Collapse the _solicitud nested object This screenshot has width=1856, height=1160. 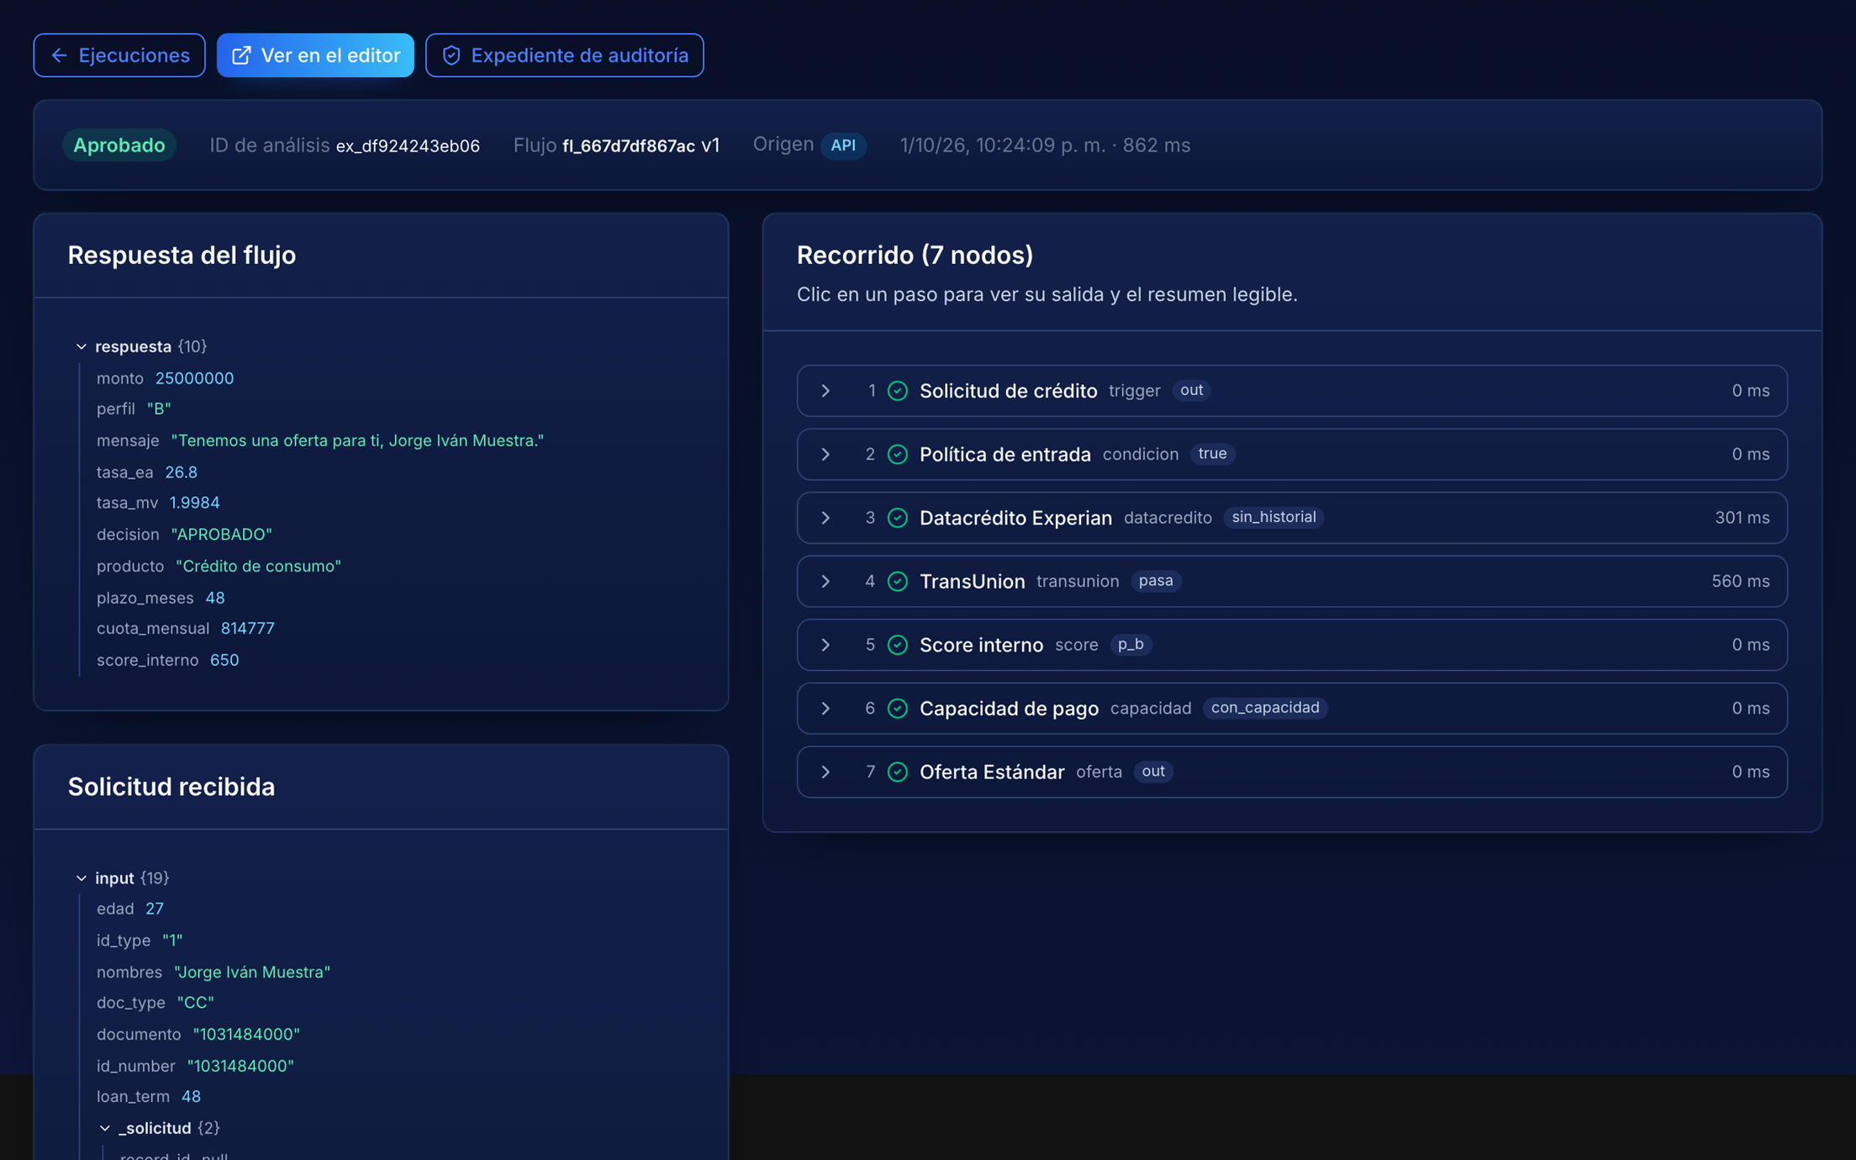[105, 1128]
